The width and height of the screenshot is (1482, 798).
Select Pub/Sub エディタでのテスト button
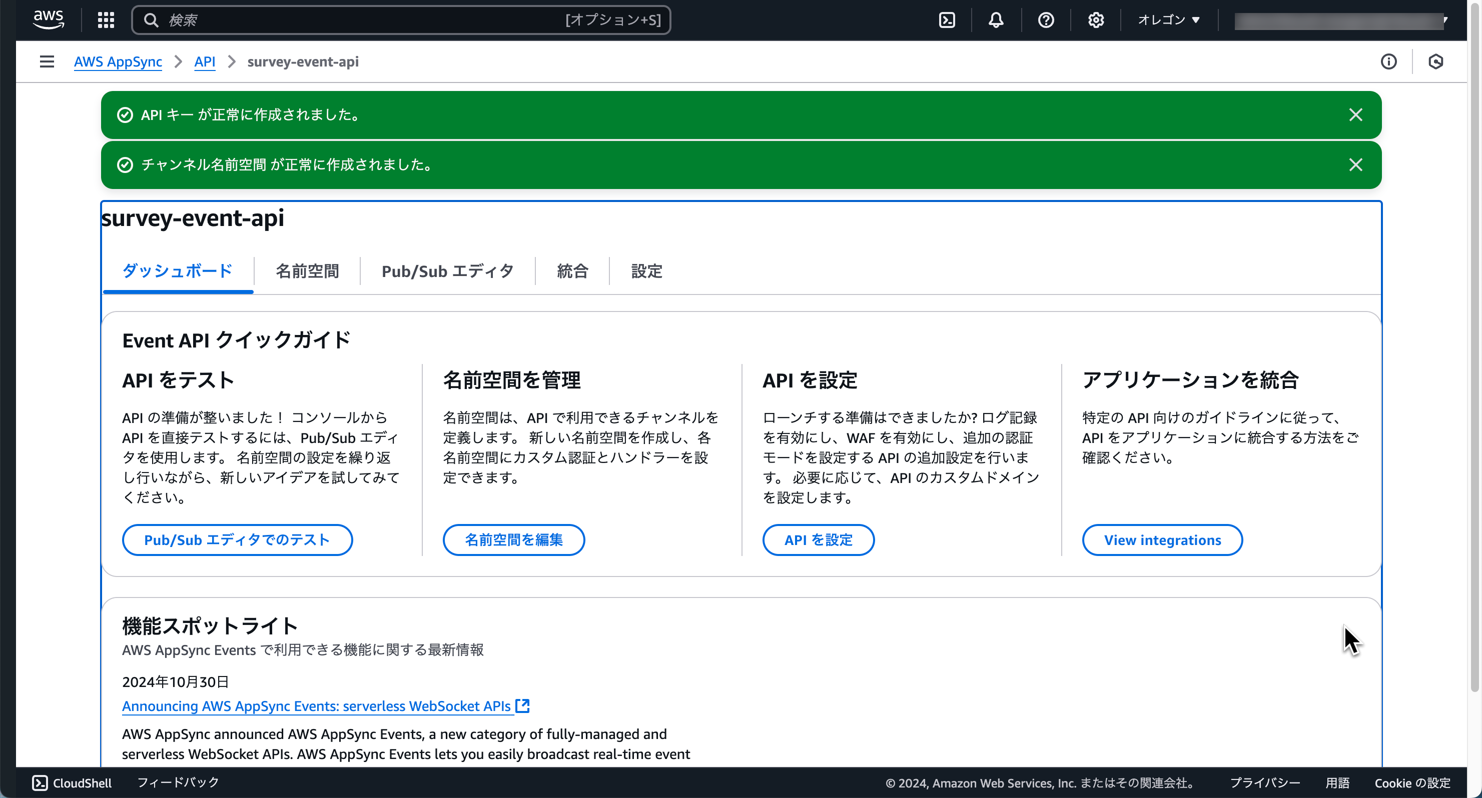click(x=237, y=539)
